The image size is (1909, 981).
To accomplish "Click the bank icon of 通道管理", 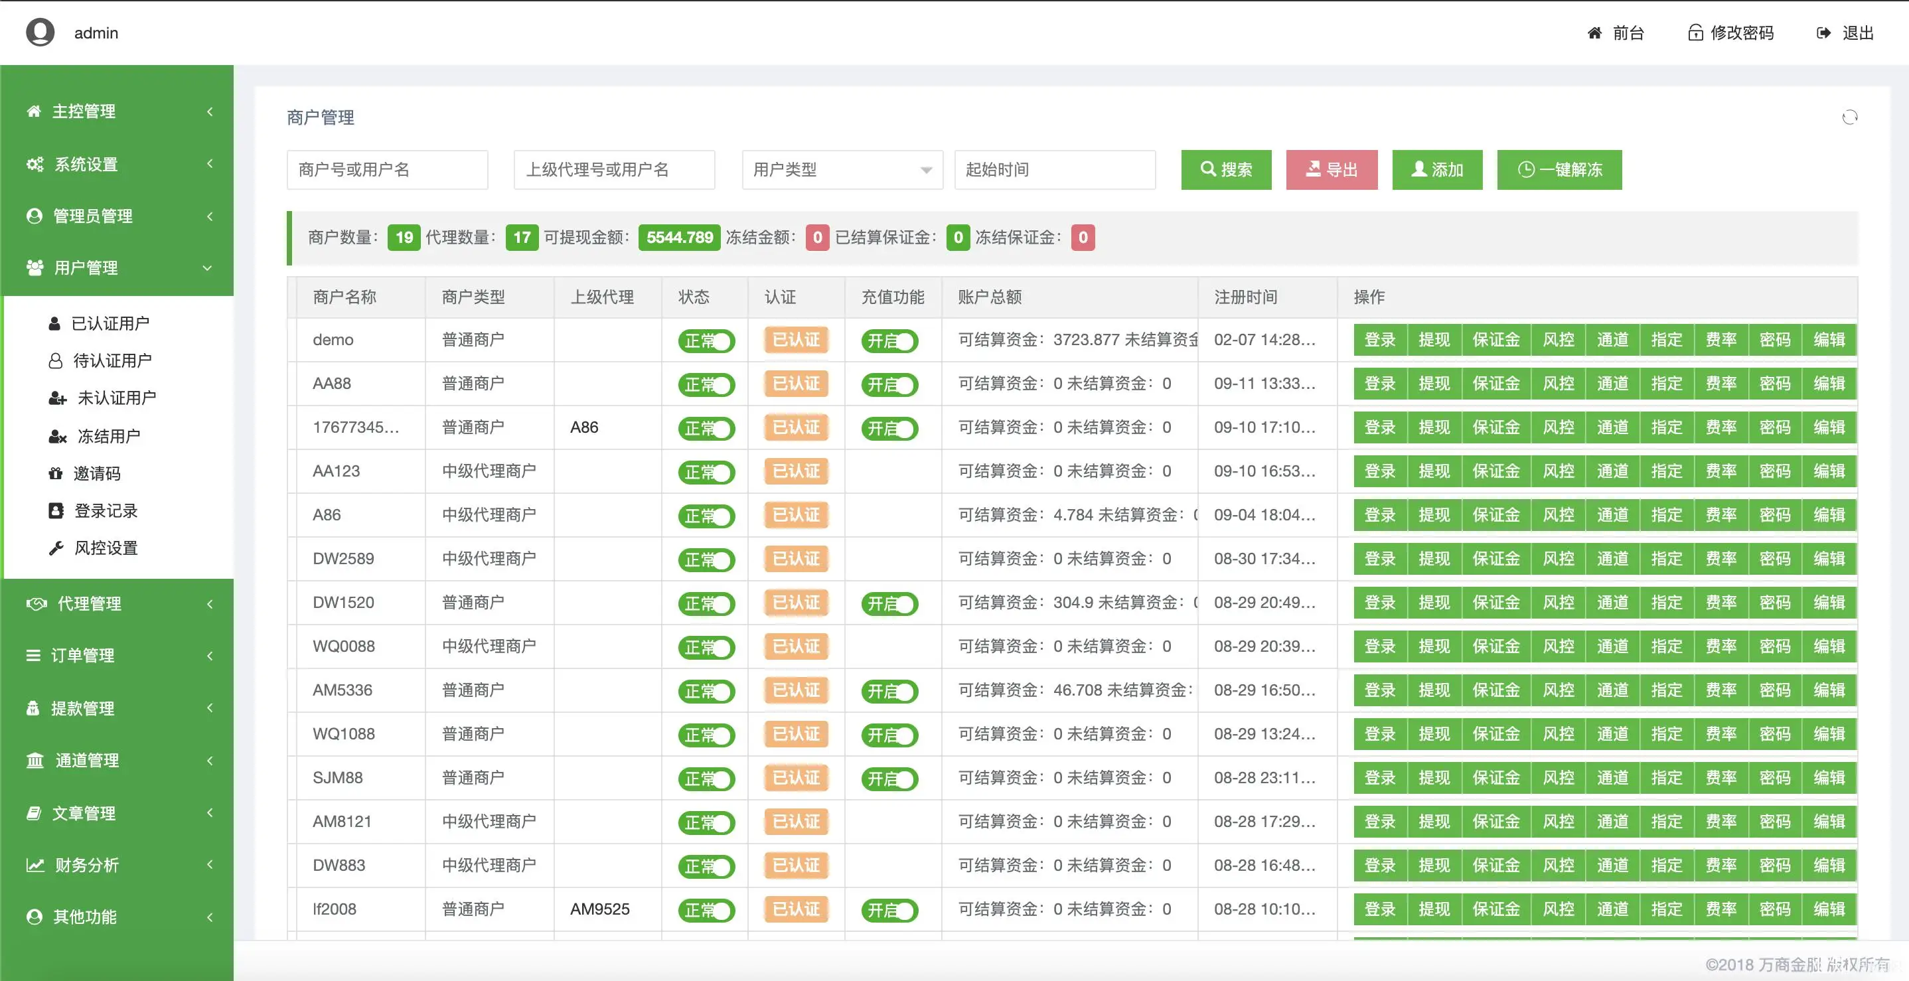I will [35, 760].
